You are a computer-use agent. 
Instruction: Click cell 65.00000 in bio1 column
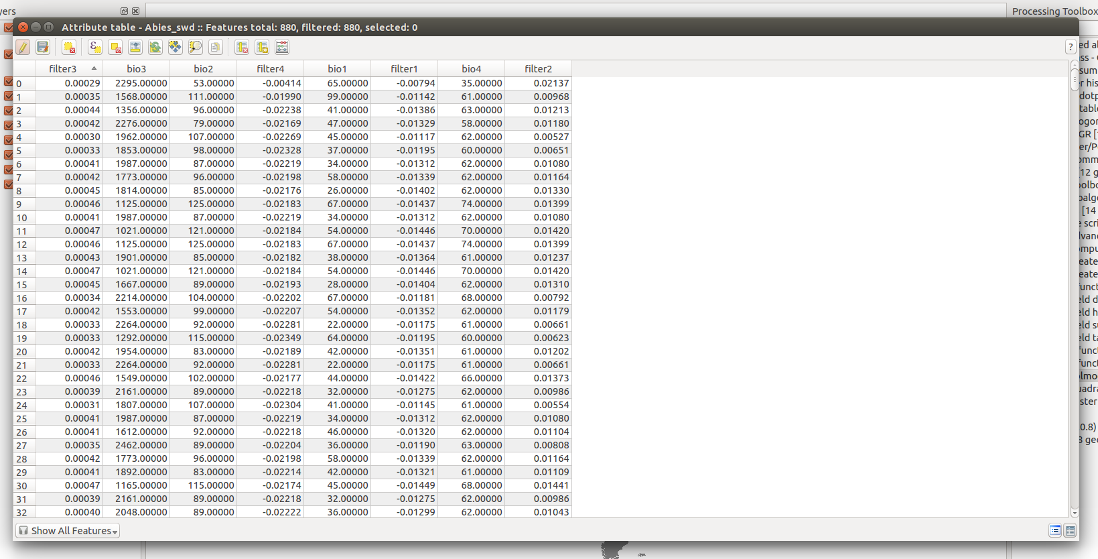(337, 83)
